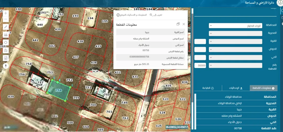
Task: Click green vertex 3 of parcel 758
Action: coord(65,101)
